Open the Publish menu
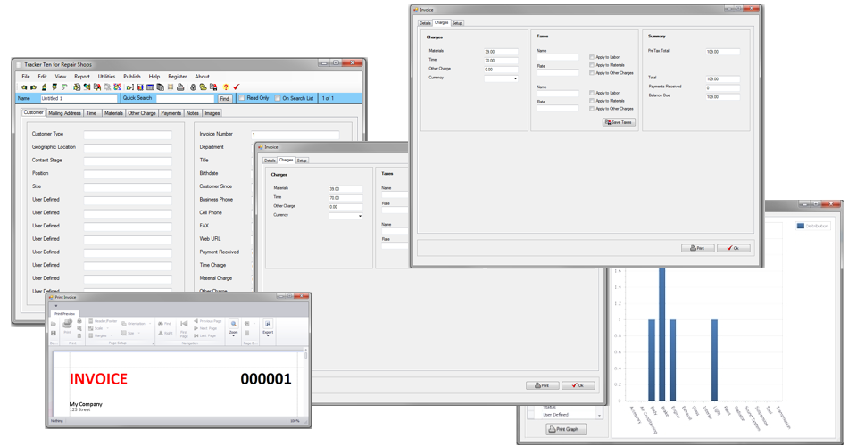The image size is (857, 446). coord(132,77)
